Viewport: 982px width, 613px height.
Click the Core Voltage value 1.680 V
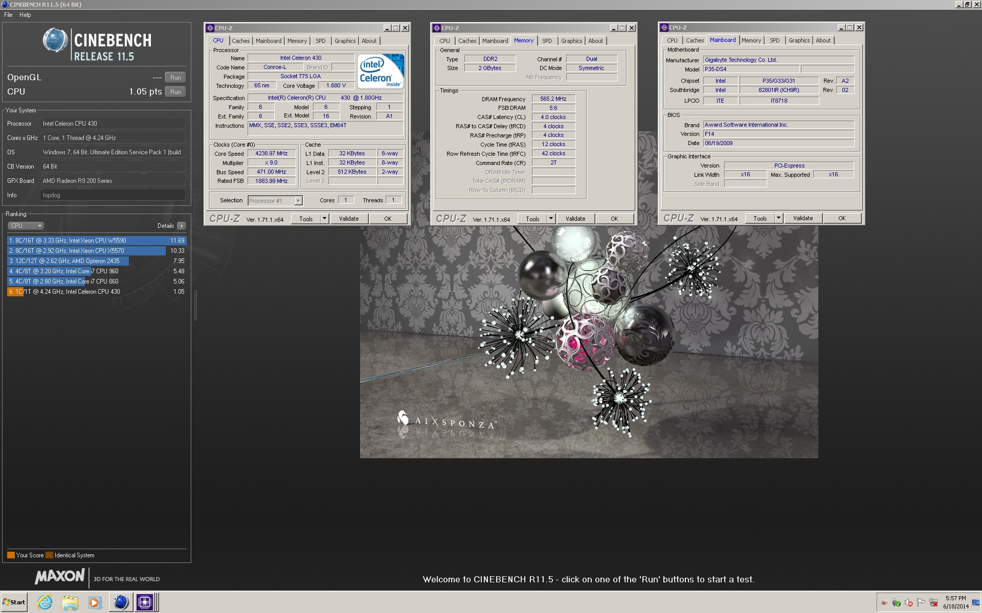coord(336,85)
